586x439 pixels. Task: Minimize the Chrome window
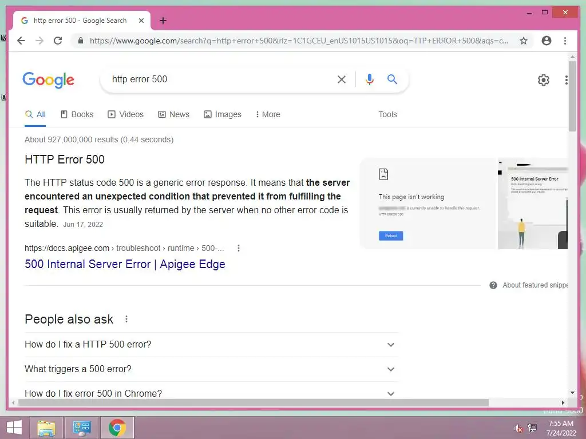(529, 13)
